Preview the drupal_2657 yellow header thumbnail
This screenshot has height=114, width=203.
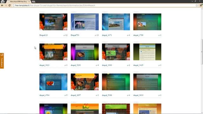(x=85, y=82)
